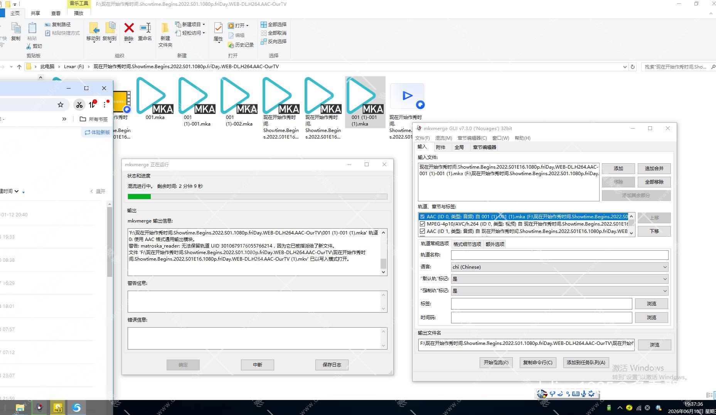Open the address bar history dropdown in Explorer

coord(625,67)
